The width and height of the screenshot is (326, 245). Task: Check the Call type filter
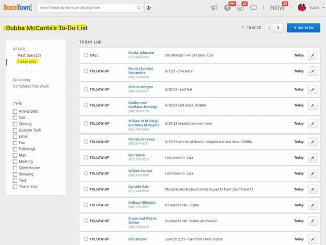(x=15, y=118)
